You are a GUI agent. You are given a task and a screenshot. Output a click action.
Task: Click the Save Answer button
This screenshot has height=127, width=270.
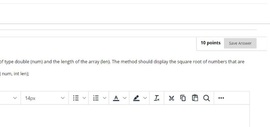240,43
